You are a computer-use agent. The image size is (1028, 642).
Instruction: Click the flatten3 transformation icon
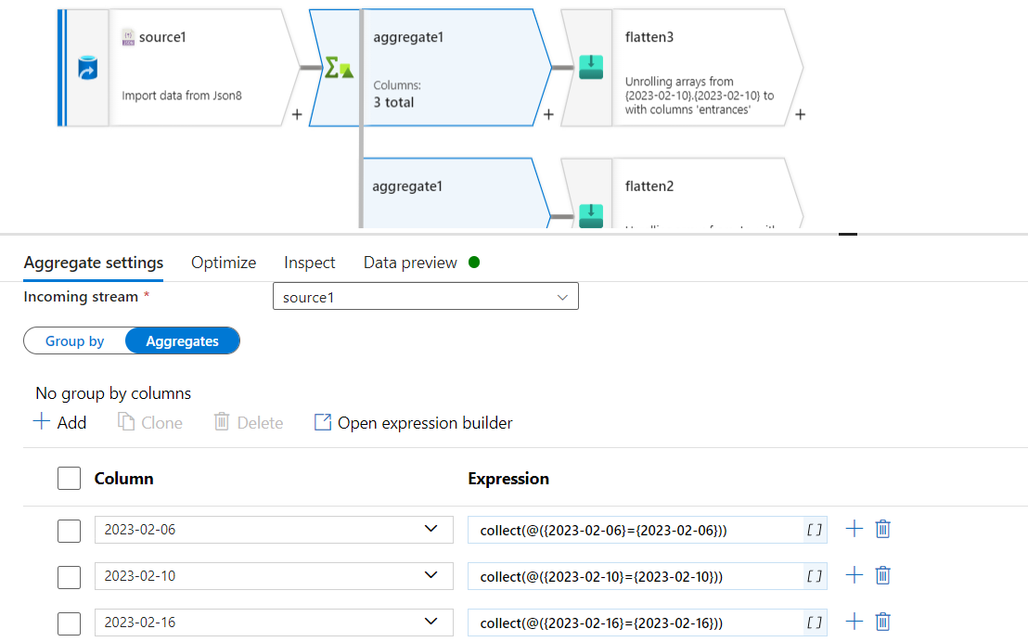(591, 68)
